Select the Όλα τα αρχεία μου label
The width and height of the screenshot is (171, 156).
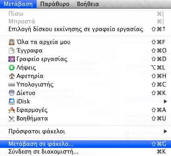[x=43, y=42]
